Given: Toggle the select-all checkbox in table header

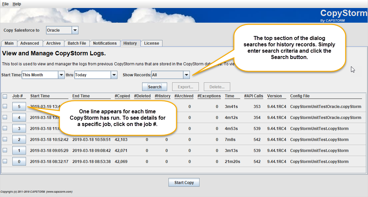Looking at the screenshot, I should point(5,96).
